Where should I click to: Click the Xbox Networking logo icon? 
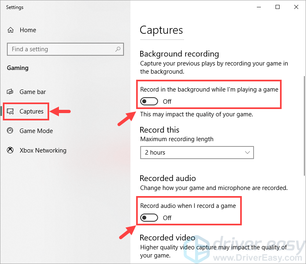(x=10, y=150)
